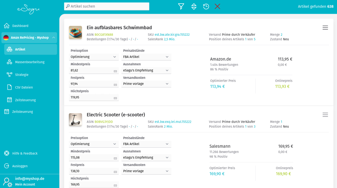This screenshot has width=337, height=188.
Task: Click the CSV Dateien file icon
Action: 10,87
